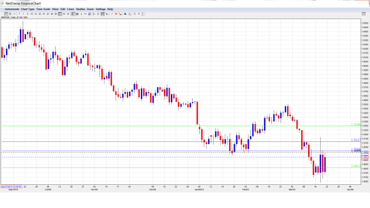Select the OHLC bar chart type icon
The width and height of the screenshot is (370, 208).
click(10, 14)
